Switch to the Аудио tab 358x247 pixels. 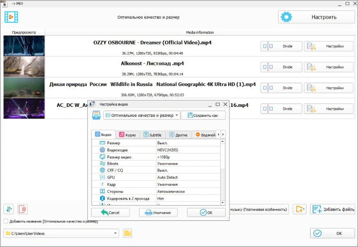[x=127, y=135]
